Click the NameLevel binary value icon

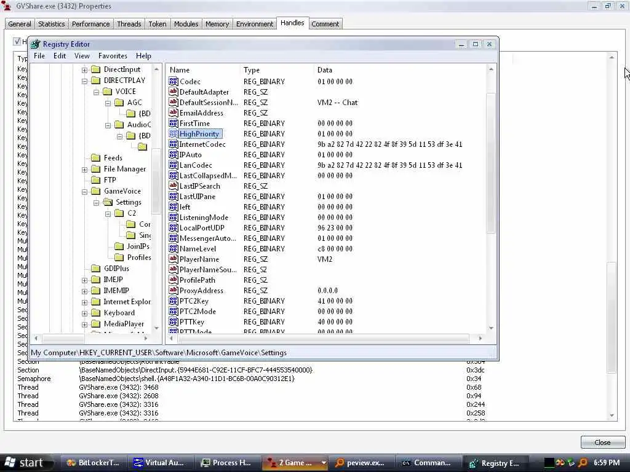pos(173,248)
